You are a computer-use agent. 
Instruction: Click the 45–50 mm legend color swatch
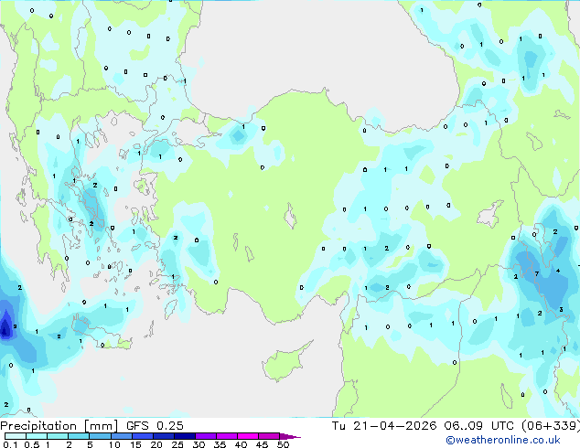(269, 436)
